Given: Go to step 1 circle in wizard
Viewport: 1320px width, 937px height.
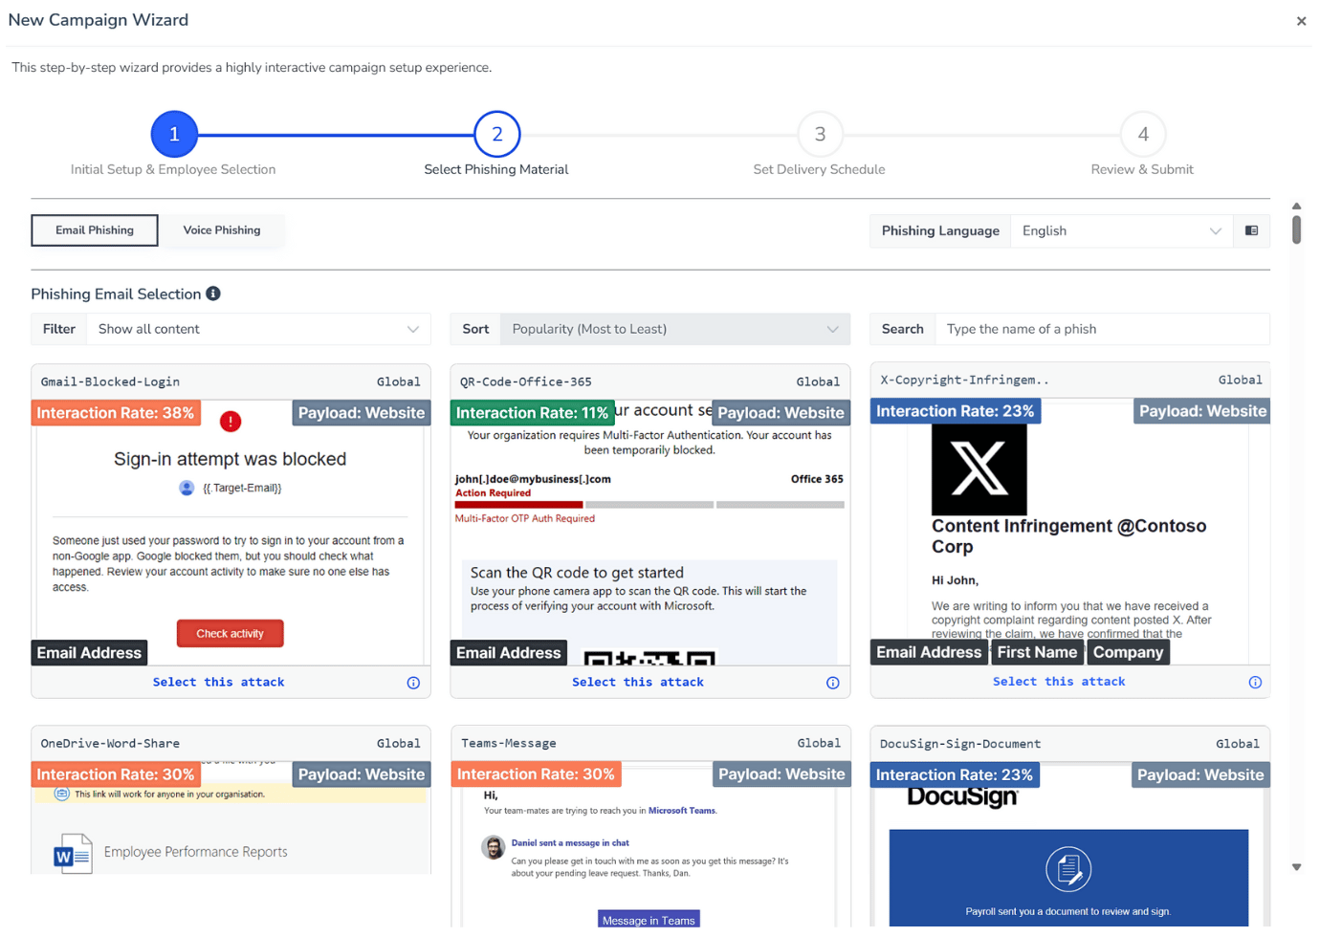Looking at the screenshot, I should click(x=174, y=135).
